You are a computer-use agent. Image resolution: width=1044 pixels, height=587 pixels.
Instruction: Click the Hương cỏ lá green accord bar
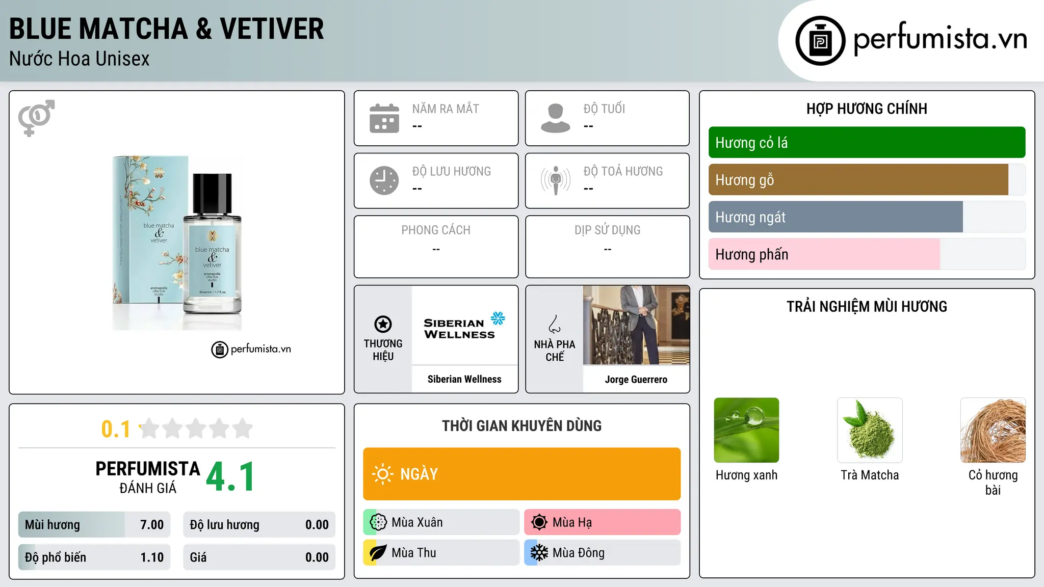pyautogui.click(x=867, y=143)
